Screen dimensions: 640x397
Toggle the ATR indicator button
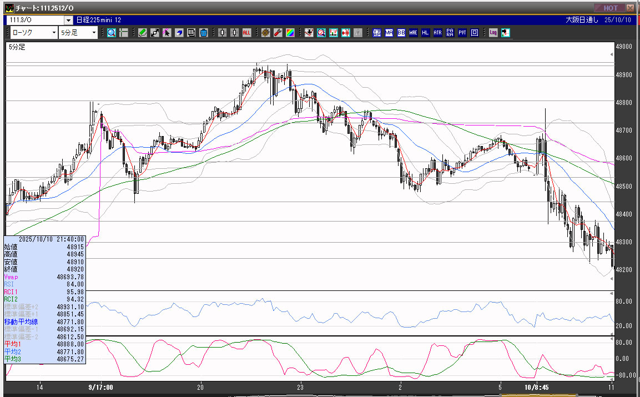tap(437, 33)
